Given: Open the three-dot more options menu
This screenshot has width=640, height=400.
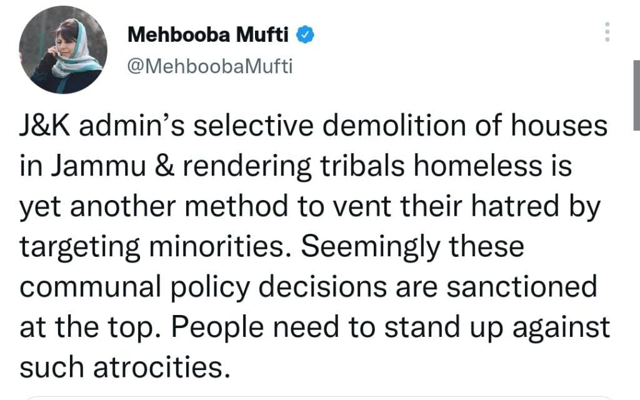Looking at the screenshot, I should 607,32.
